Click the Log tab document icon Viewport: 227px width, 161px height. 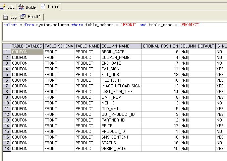click(x=6, y=17)
